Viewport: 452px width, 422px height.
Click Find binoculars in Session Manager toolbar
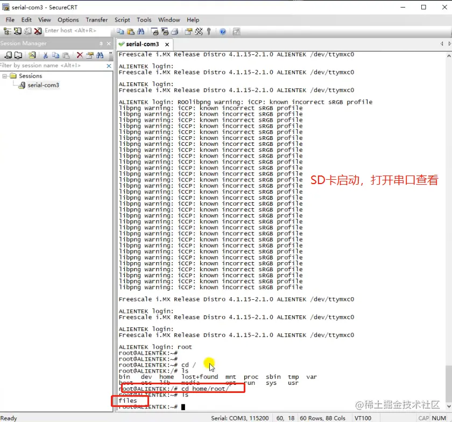[x=100, y=55]
